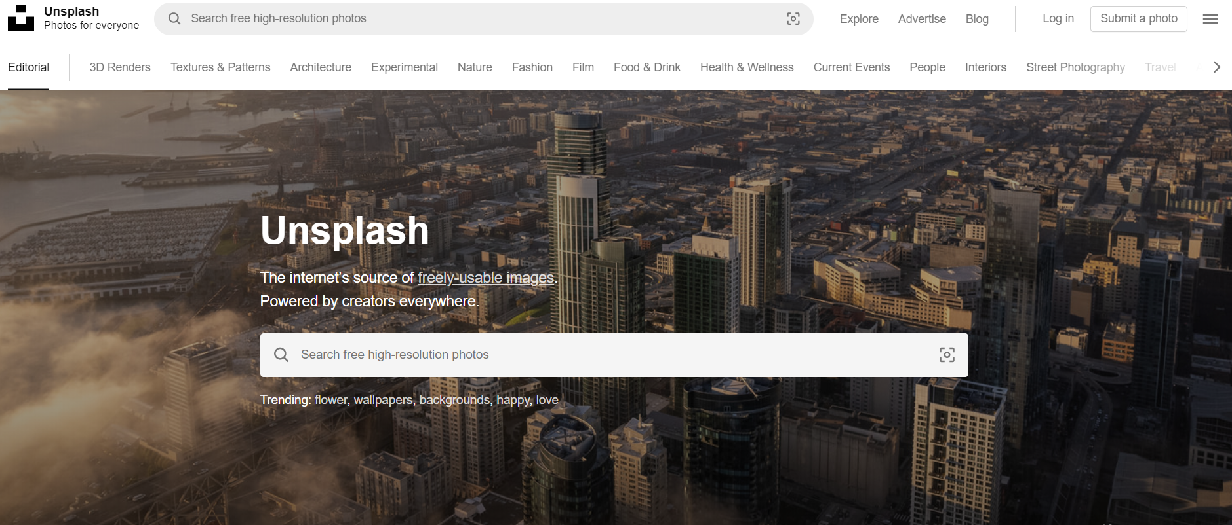Focus the hero search photos field
Screen dimensions: 1232x525
point(614,355)
